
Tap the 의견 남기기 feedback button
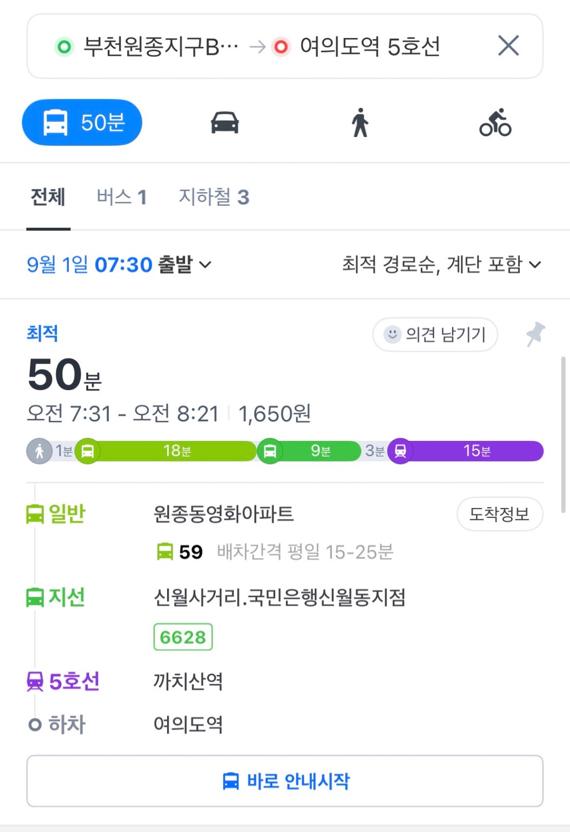point(435,335)
